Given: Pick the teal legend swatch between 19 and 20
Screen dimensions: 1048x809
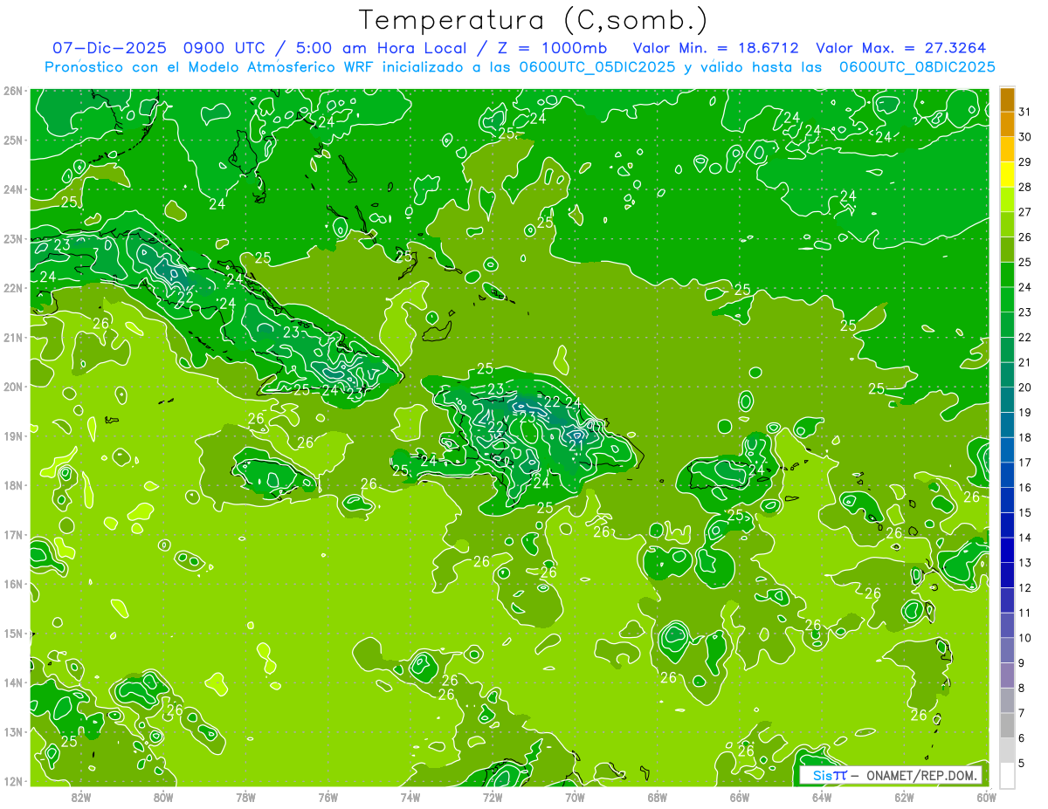Looking at the screenshot, I should (1007, 400).
